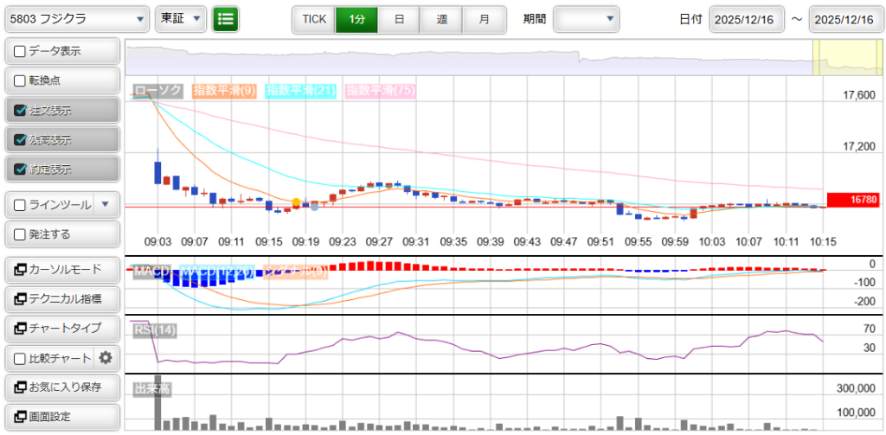Toggle the 発注する order checkbox button

(61, 233)
